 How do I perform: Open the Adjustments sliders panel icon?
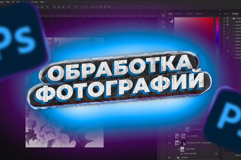tap(163, 27)
